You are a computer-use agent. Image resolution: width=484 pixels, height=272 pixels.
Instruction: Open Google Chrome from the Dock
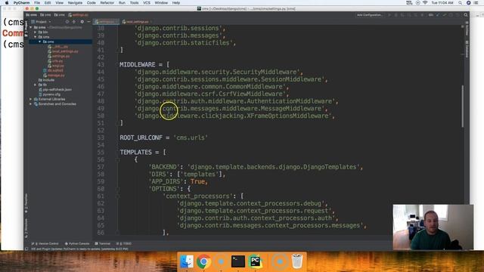point(203,261)
